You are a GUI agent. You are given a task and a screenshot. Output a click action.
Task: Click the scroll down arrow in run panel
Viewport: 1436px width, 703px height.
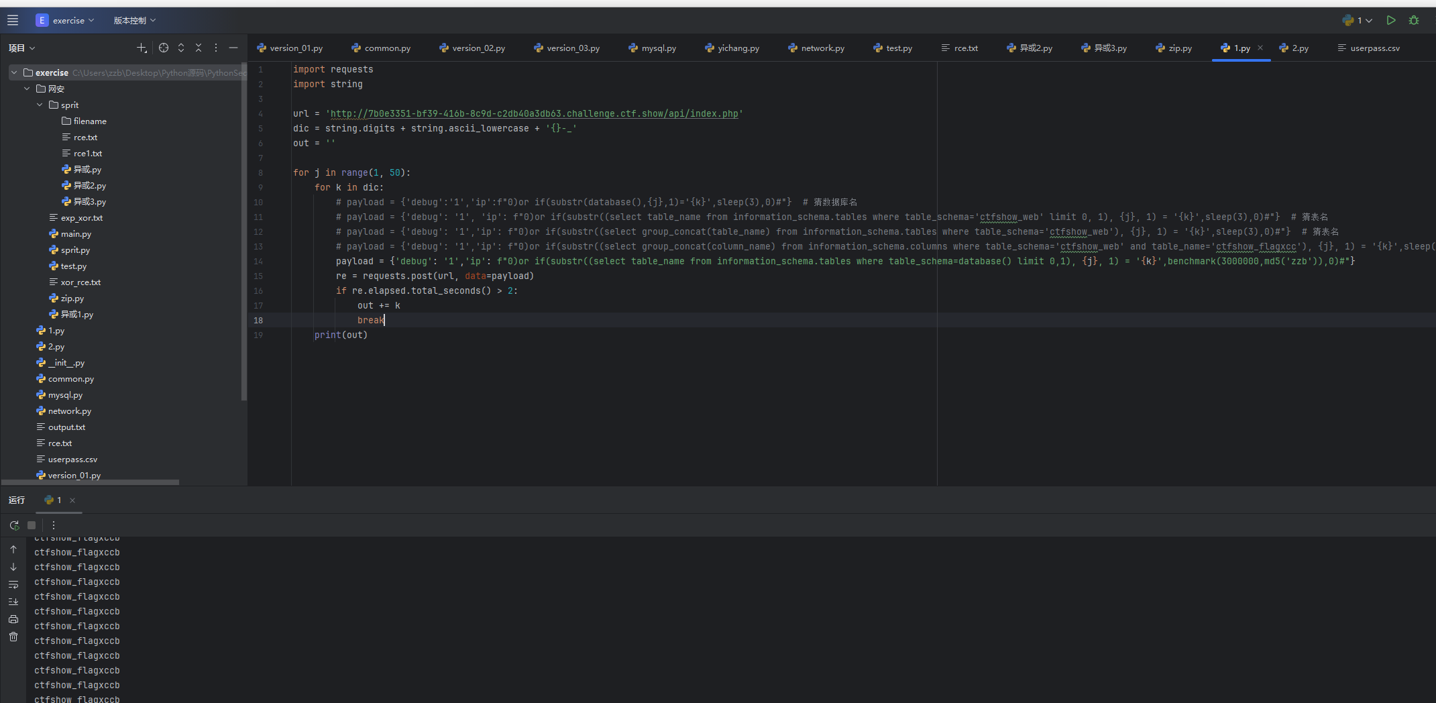click(13, 567)
